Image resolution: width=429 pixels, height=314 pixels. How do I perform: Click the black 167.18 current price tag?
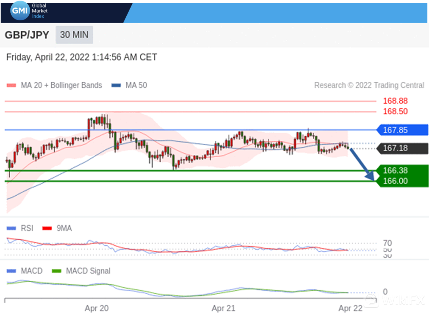point(401,148)
